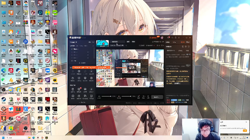
Task: Select the camera source row in the source list
Action: click(x=82, y=49)
